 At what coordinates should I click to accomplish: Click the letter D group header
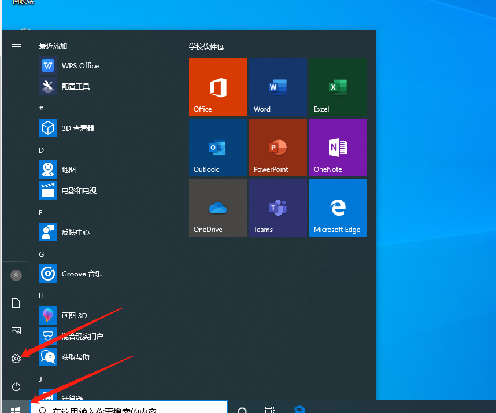[42, 150]
